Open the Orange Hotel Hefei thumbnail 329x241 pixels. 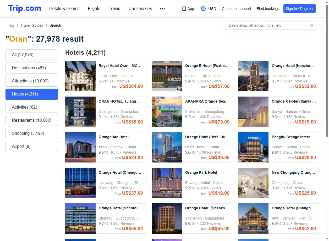coord(167,147)
